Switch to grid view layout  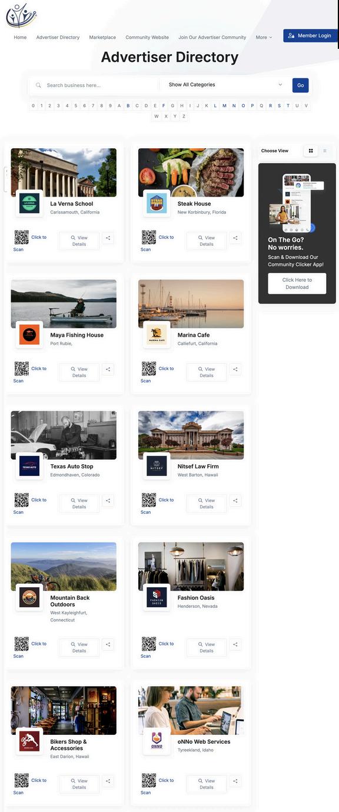pyautogui.click(x=311, y=151)
